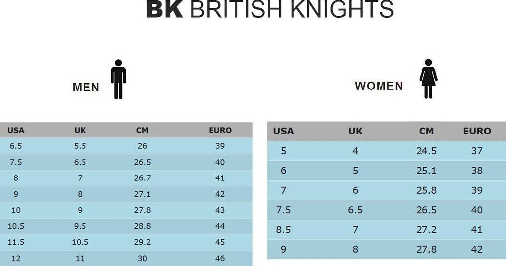Click the men's figure icon
506x266 pixels.
[118, 79]
